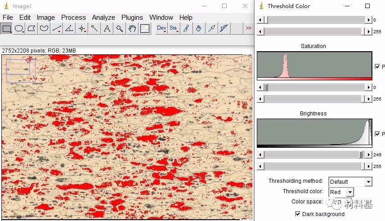The image size is (385, 221).
Task: Activate the Freehand selection tool
Action: (44, 29)
